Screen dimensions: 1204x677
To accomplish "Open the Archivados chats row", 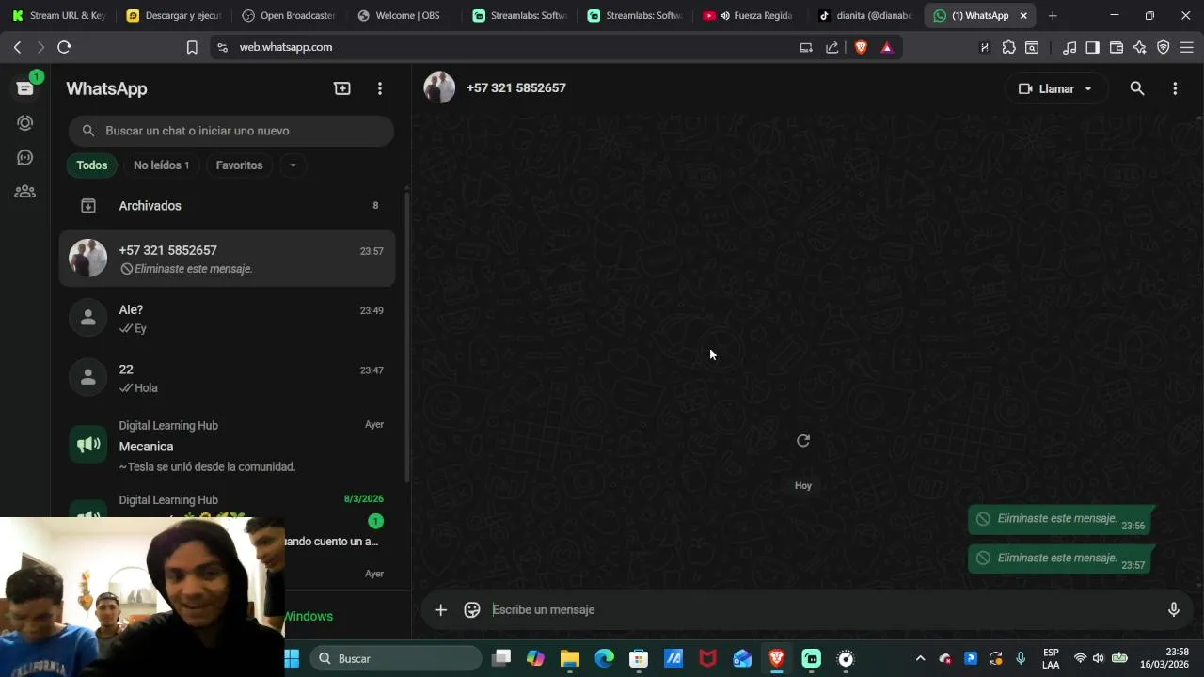I will click(x=227, y=206).
